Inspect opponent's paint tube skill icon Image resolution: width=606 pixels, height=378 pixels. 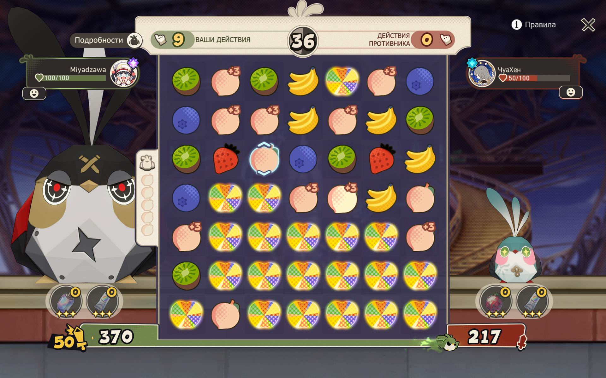[x=532, y=301]
